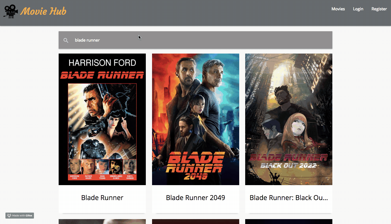Go to the Login page
Viewport: 391px width, 224px height.
coord(358,9)
